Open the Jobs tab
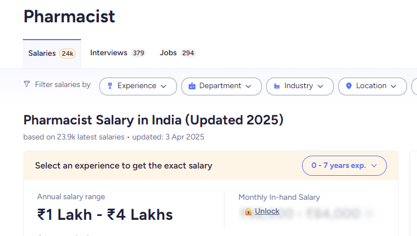Image resolution: width=417 pixels, height=236 pixels. [168, 53]
